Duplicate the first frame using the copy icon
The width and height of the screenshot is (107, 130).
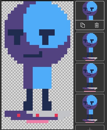pyautogui.click(x=83, y=25)
